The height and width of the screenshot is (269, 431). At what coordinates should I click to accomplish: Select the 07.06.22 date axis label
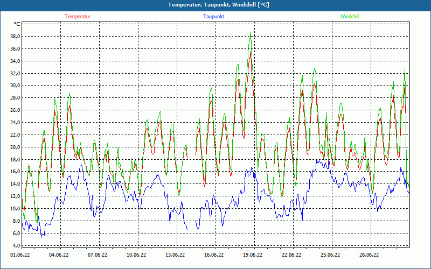click(x=98, y=255)
